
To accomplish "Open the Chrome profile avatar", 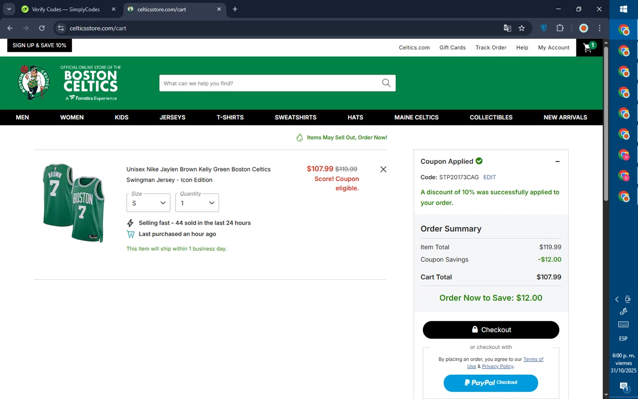I will [584, 28].
